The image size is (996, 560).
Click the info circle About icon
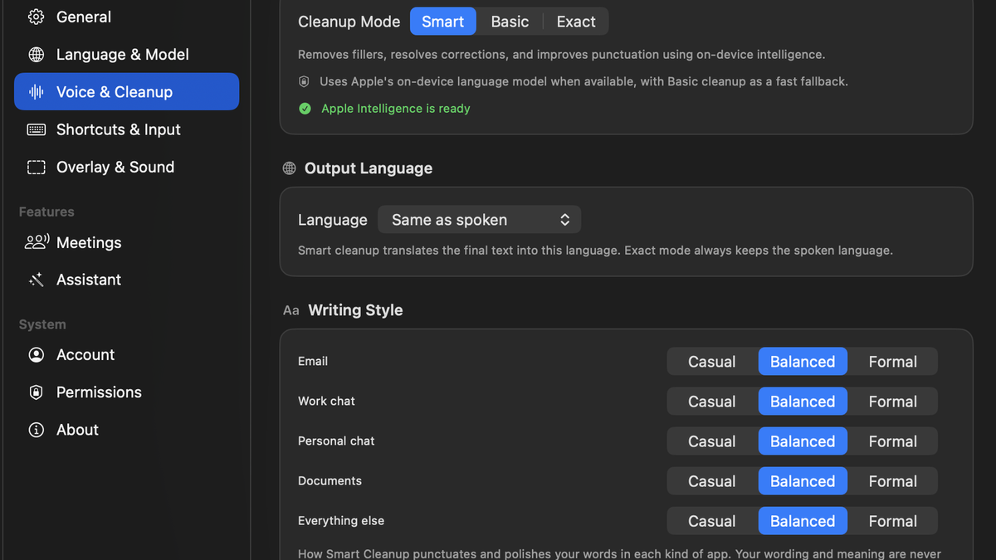(37, 430)
